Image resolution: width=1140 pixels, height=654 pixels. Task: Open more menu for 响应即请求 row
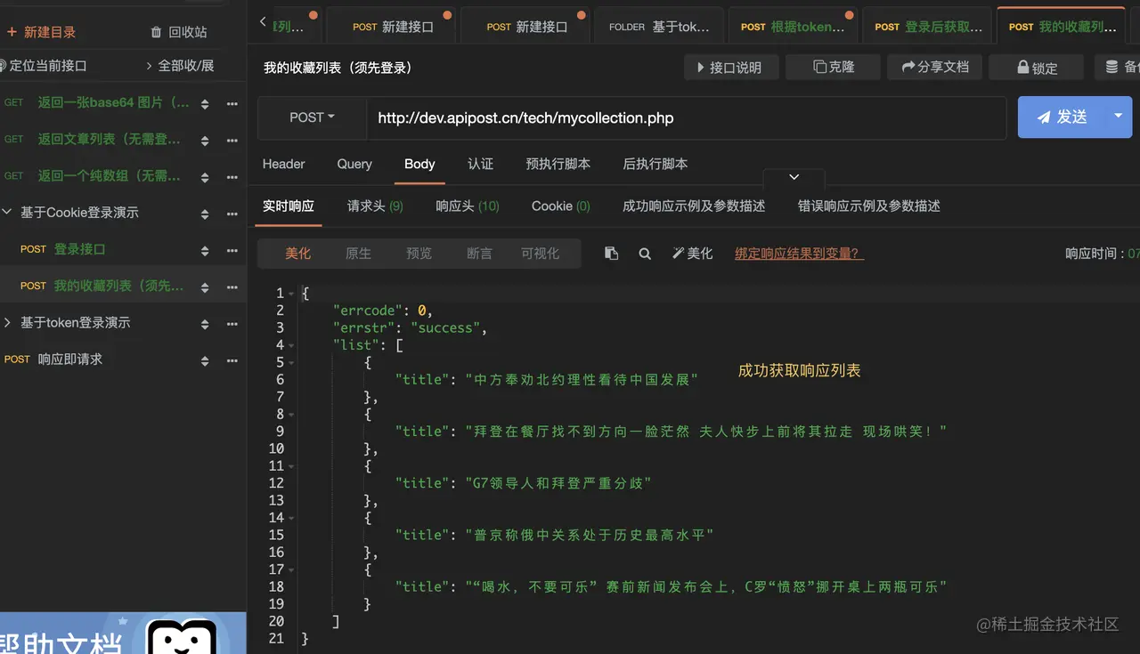(x=232, y=360)
